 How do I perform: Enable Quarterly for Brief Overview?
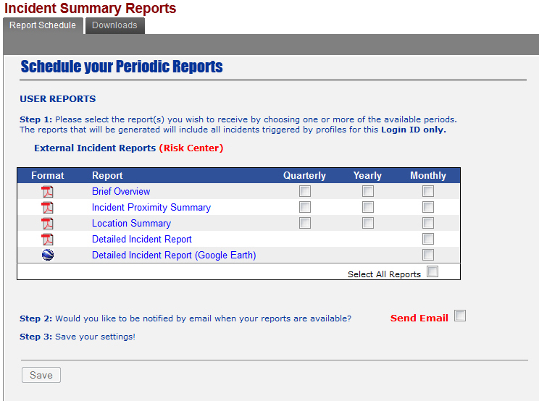pyautogui.click(x=305, y=192)
